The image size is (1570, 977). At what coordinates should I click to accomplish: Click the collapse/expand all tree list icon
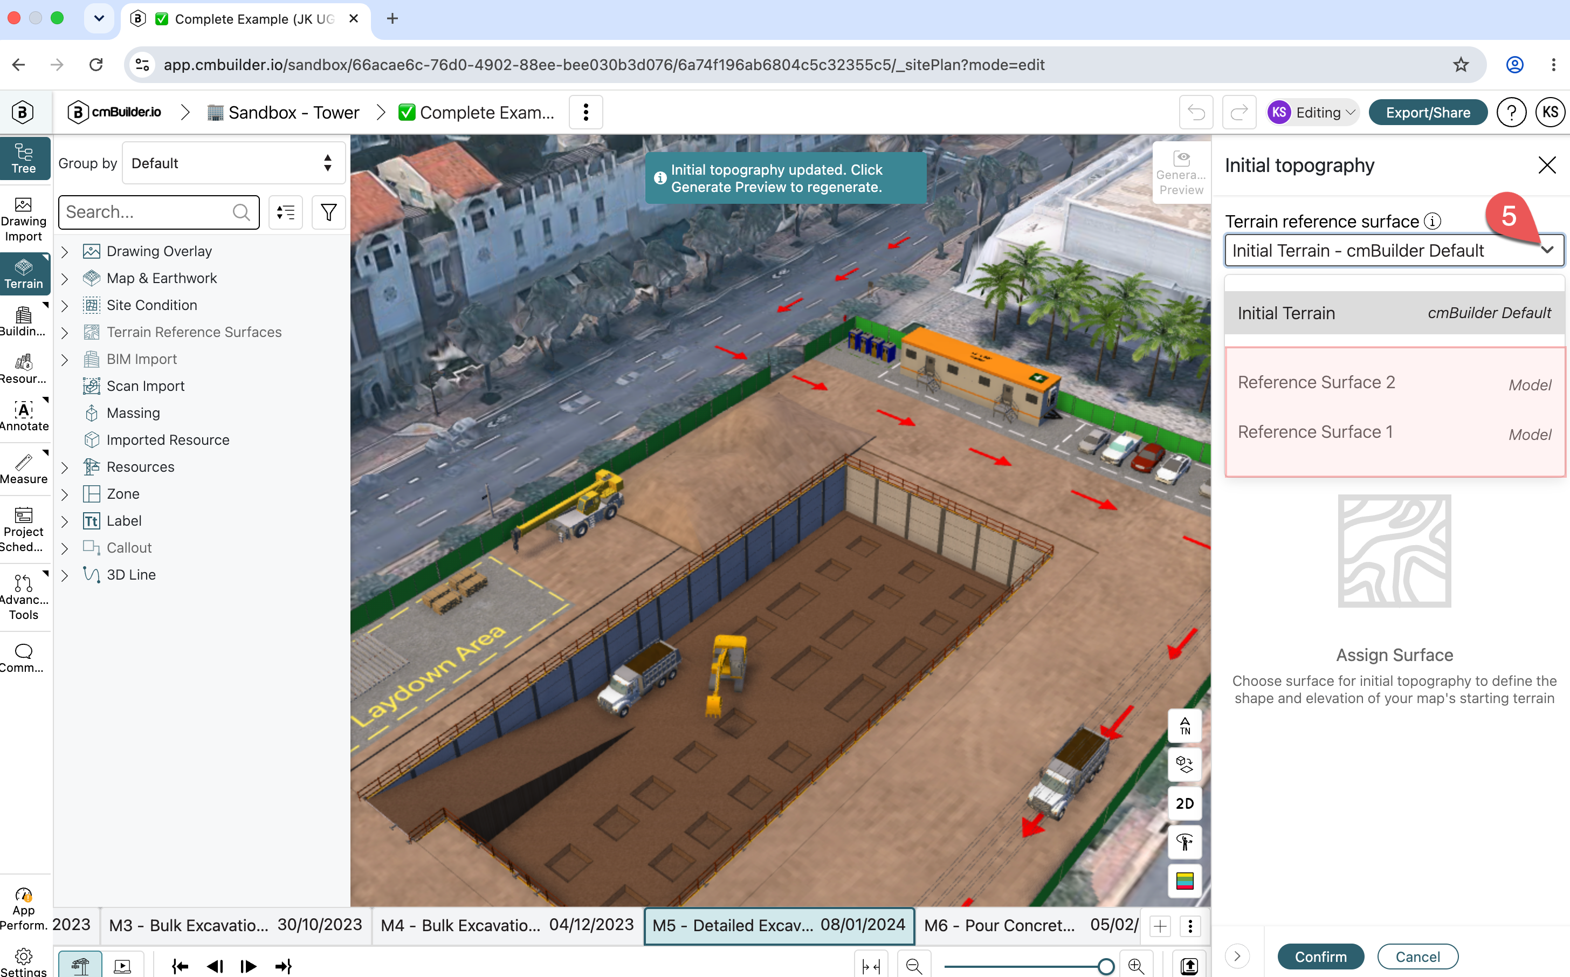pos(286,212)
